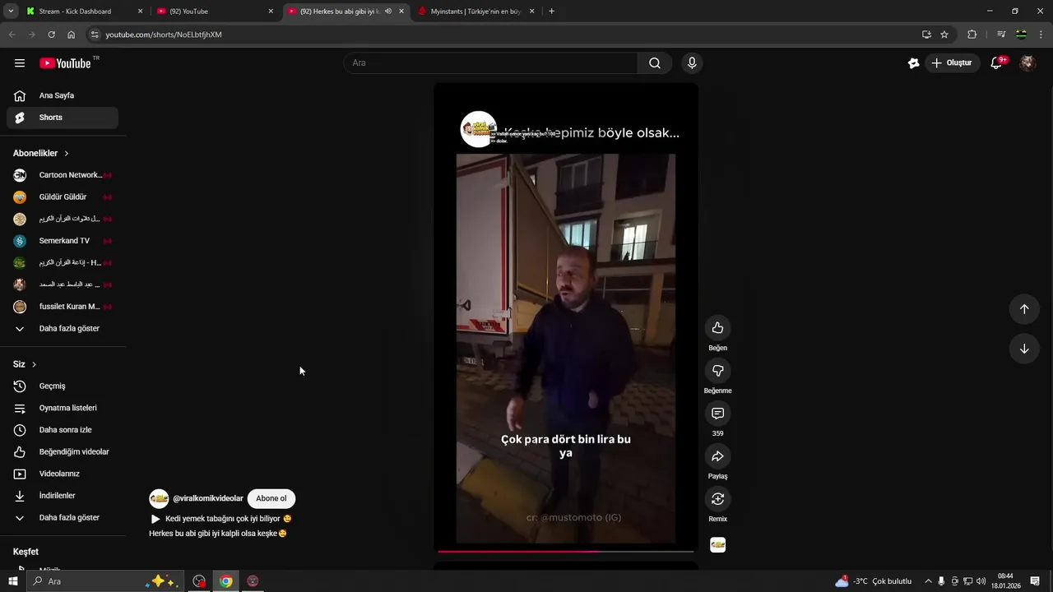This screenshot has height=592, width=1053.
Task: Open Keşfet section heading
Action: pos(26,552)
